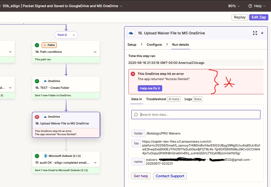This screenshot has height=187, width=271.
Task: Click the Search item data field
Action: (x=196, y=115)
